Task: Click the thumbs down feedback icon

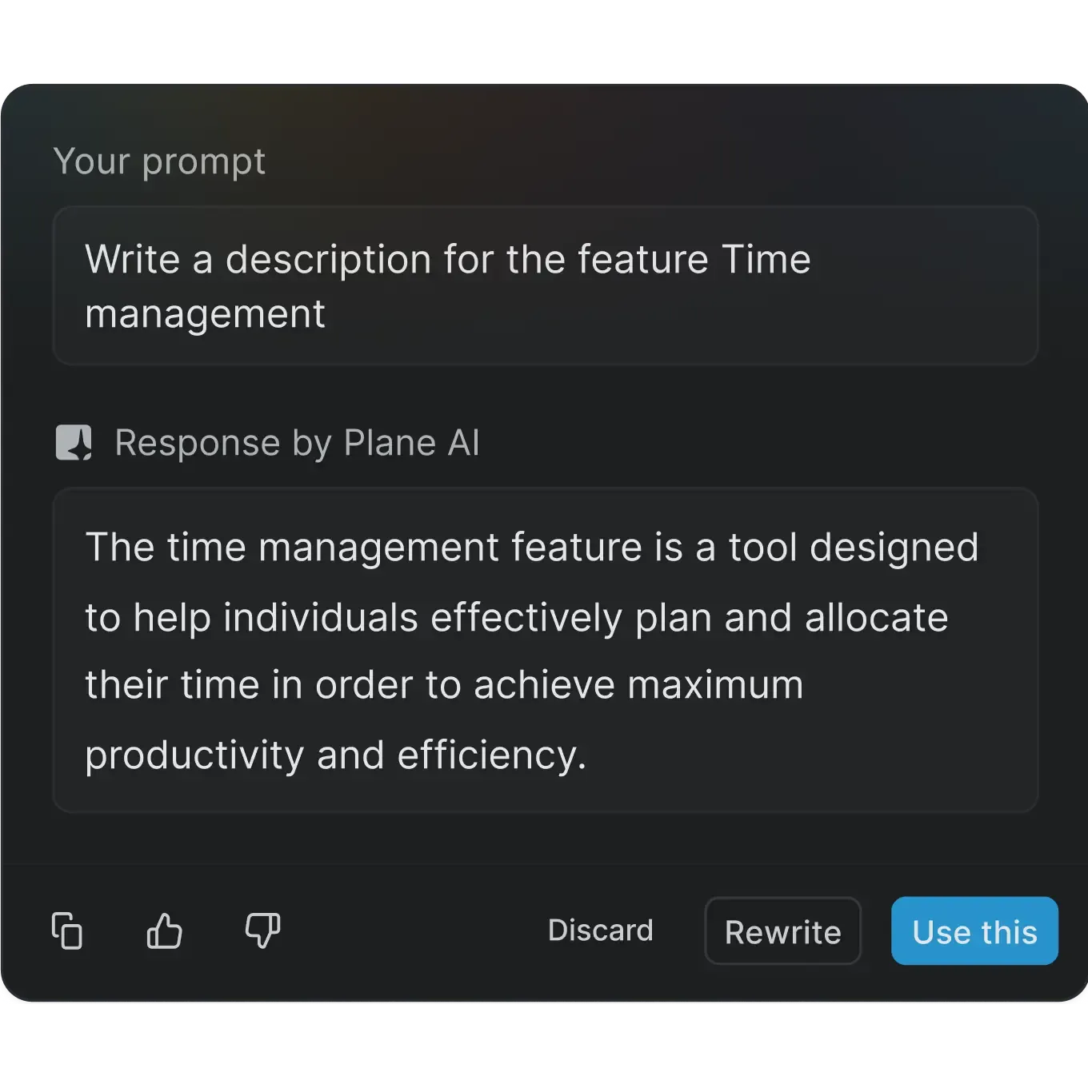Action: coord(262,931)
